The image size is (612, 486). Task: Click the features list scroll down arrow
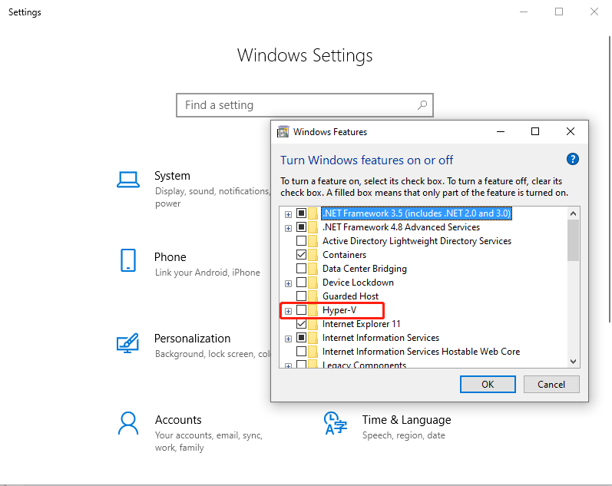pos(573,362)
